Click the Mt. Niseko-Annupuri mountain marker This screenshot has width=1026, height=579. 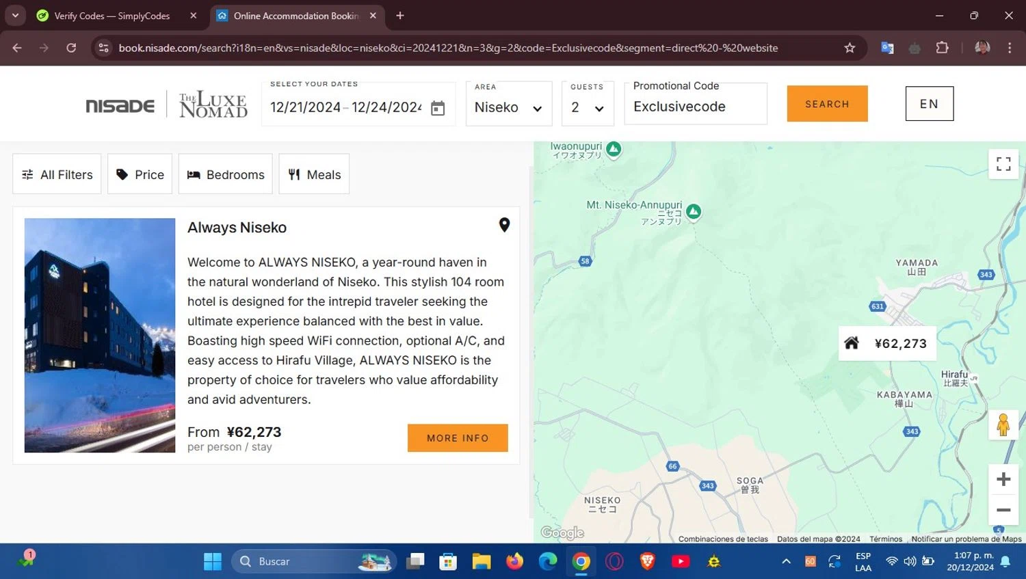[x=694, y=212]
